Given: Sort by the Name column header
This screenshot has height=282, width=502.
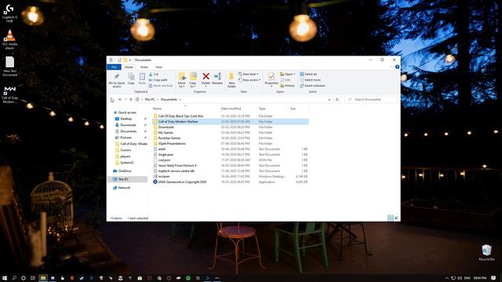Looking at the screenshot, I should (x=185, y=109).
